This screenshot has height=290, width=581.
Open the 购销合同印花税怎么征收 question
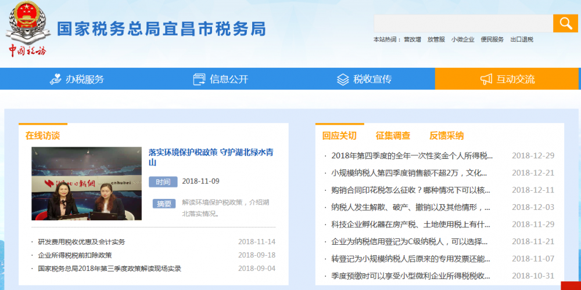point(410,190)
